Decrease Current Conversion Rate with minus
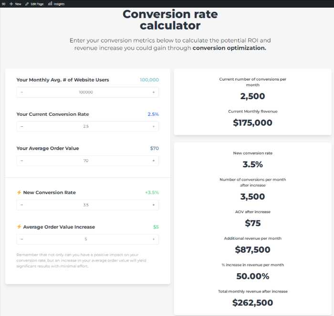The width and height of the screenshot is (334, 316). 22,126
